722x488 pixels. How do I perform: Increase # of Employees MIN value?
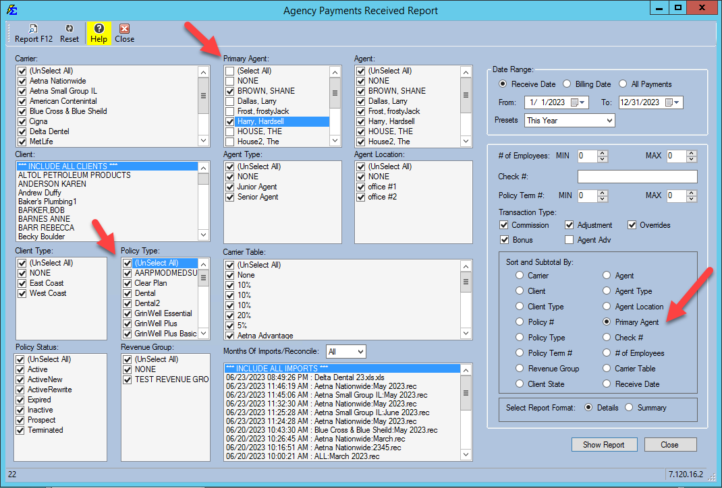pos(603,153)
